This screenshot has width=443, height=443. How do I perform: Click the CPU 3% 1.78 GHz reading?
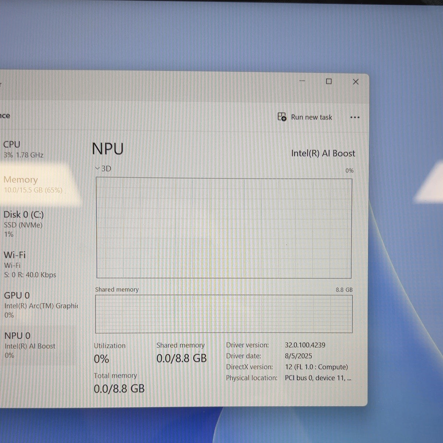tap(24, 155)
